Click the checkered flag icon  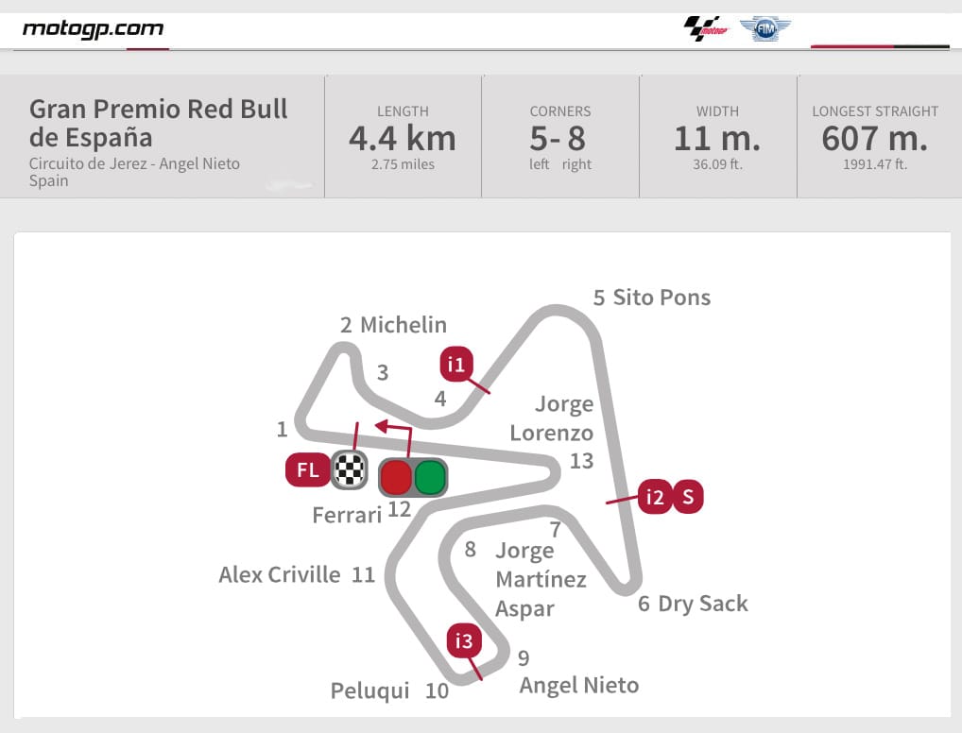(349, 469)
